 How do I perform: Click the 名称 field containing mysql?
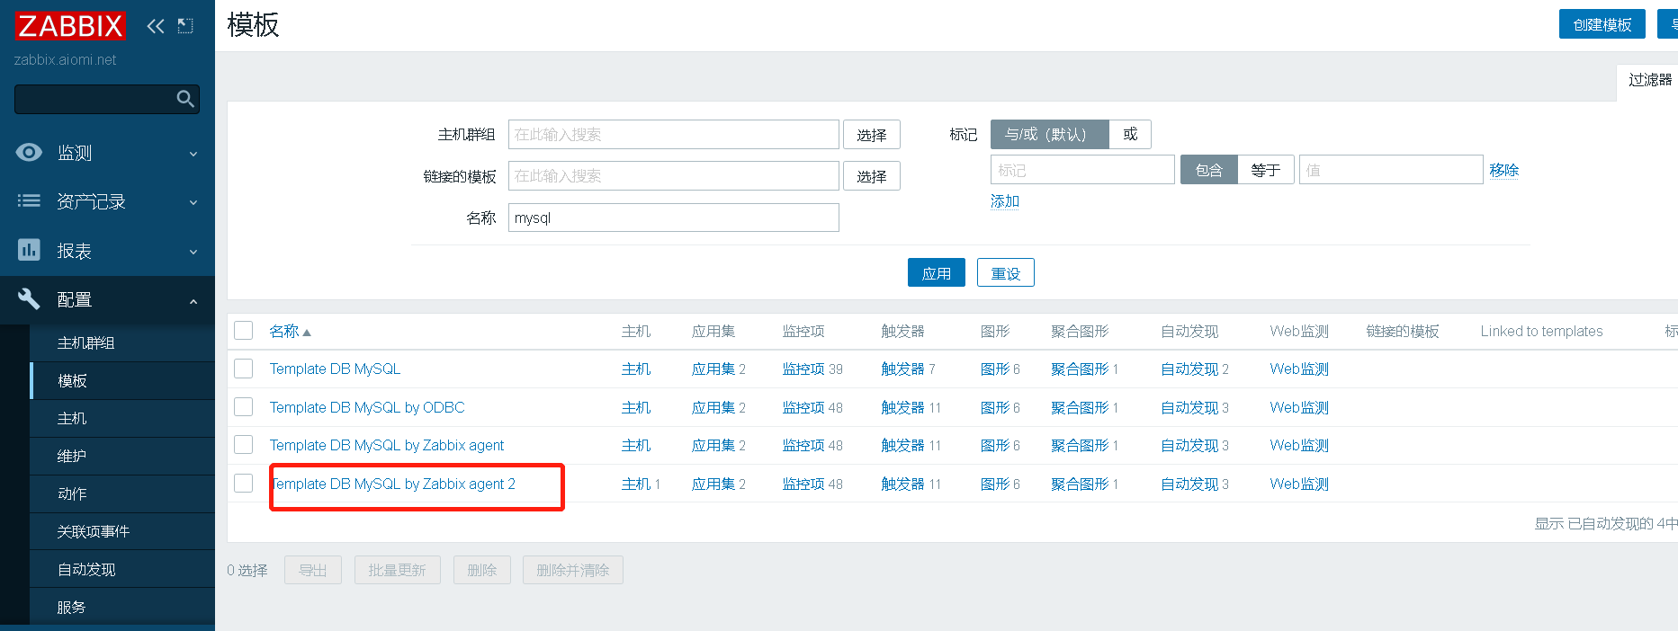(673, 218)
